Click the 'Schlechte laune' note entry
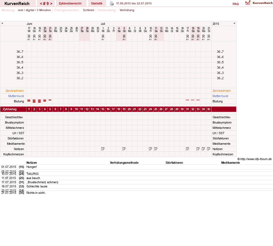The width and height of the screenshot is (273, 246). tap(37, 186)
